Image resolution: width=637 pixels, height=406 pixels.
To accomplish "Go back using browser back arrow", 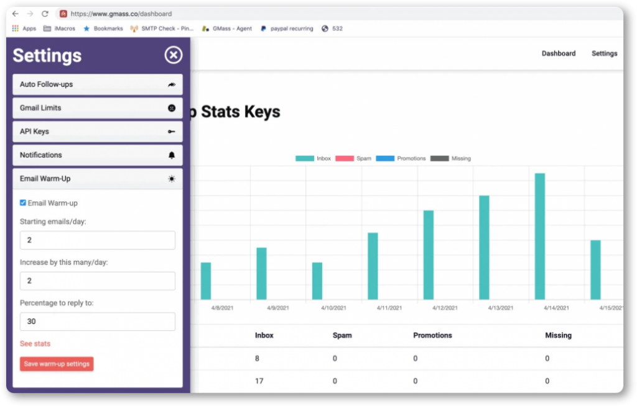I will [x=16, y=14].
